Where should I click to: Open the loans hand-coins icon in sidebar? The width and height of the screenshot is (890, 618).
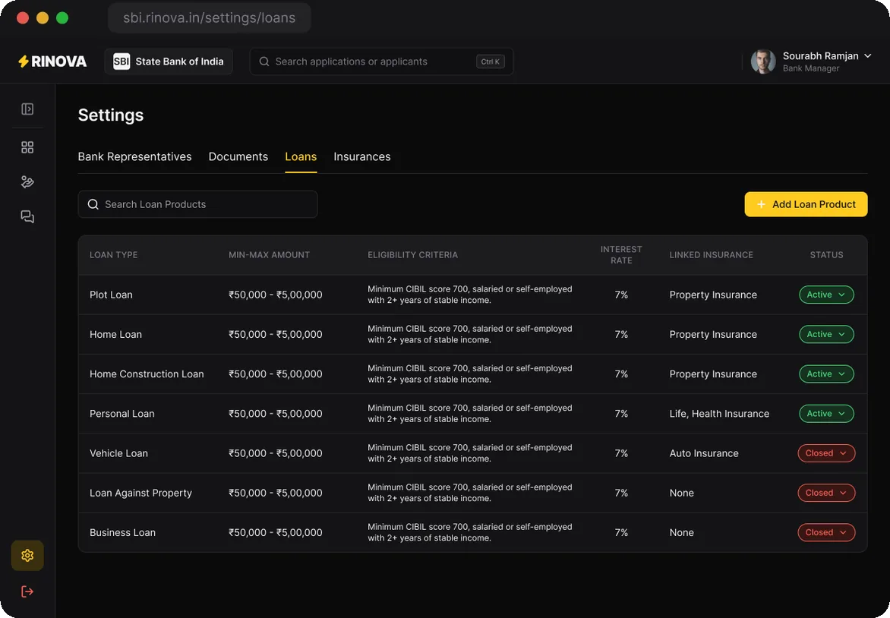tap(27, 182)
